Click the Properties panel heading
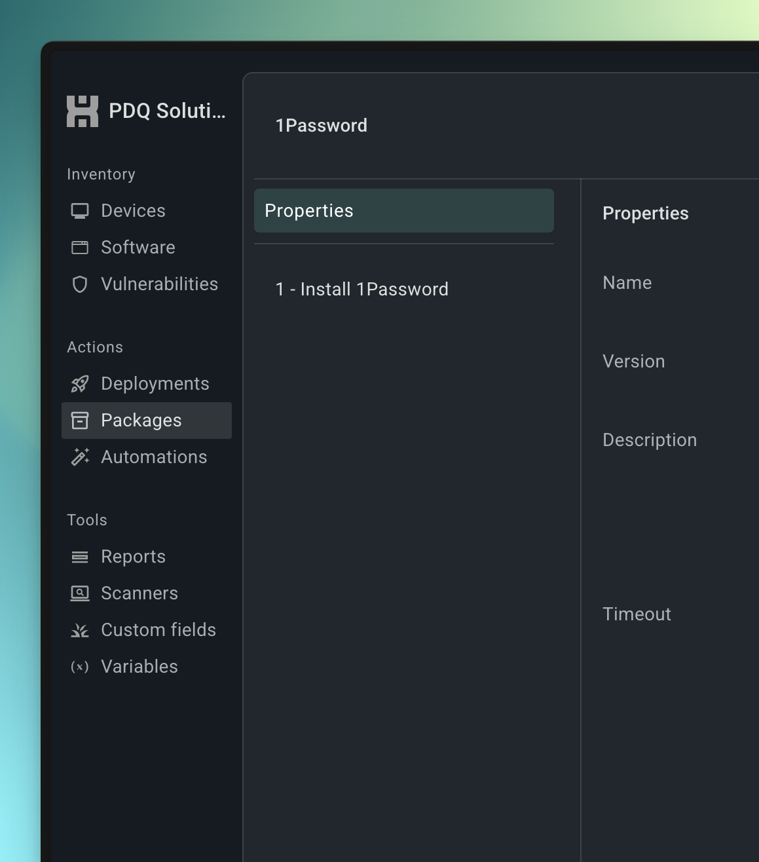The image size is (759, 862). click(646, 214)
